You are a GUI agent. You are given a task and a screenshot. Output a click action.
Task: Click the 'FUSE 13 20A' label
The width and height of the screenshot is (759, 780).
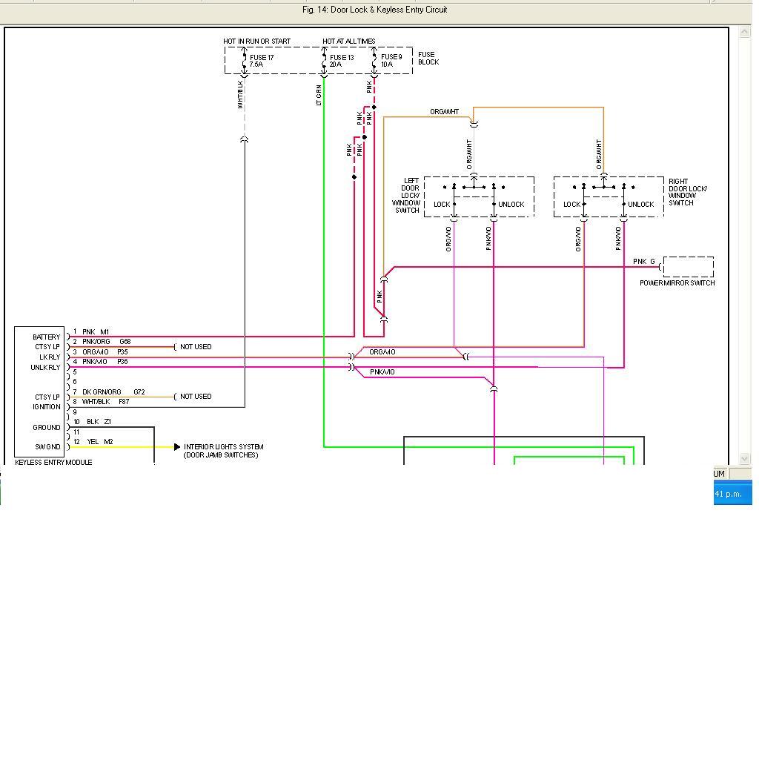point(342,61)
